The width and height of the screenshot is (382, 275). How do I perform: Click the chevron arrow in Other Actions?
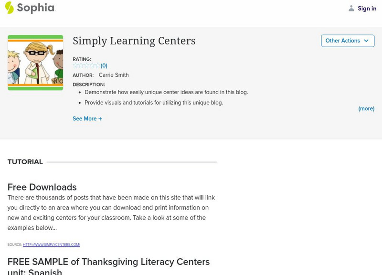(366, 41)
